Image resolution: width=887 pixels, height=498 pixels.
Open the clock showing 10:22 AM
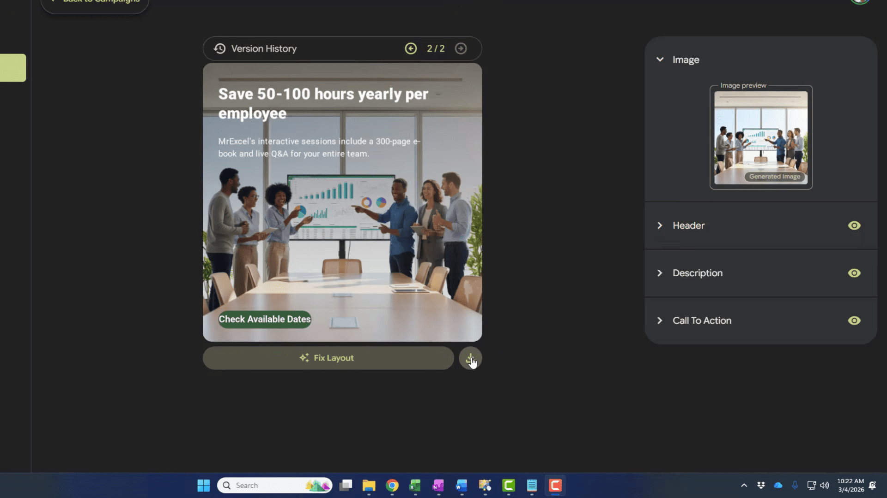point(851,485)
